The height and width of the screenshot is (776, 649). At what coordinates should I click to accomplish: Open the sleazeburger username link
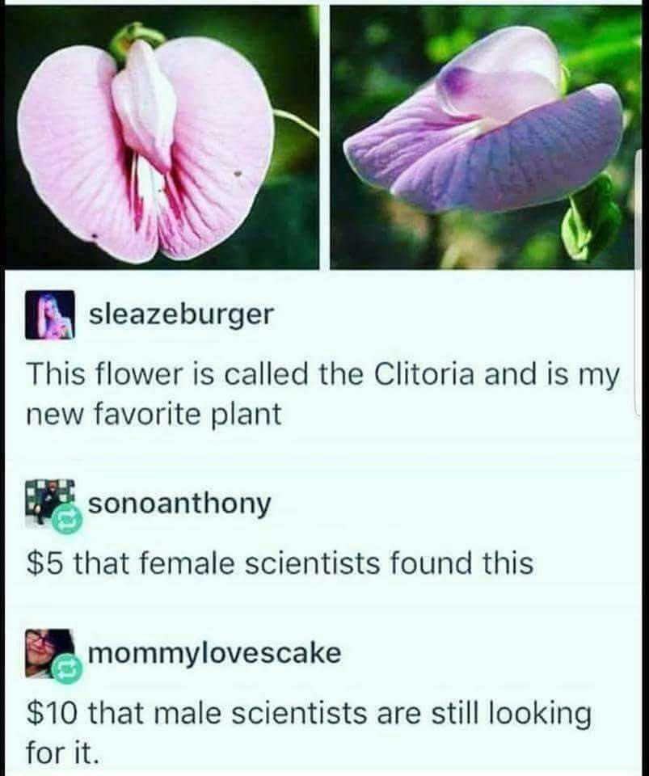point(180,314)
